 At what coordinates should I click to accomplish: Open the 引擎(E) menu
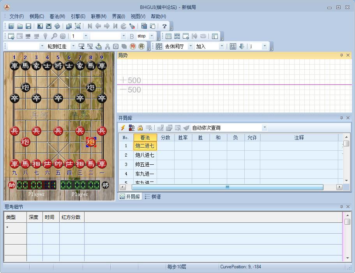pyautogui.click(x=78, y=16)
